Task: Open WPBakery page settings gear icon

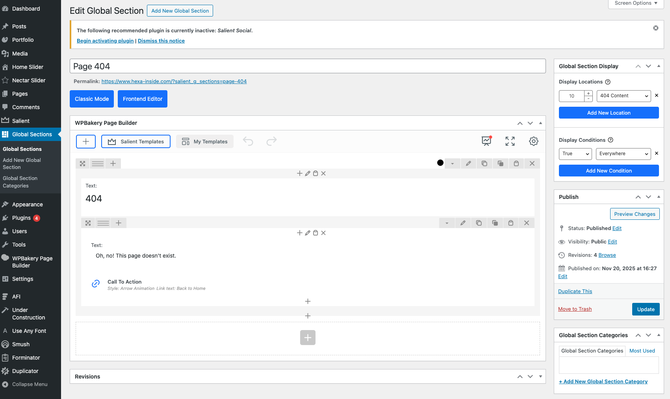Action: [x=533, y=141]
